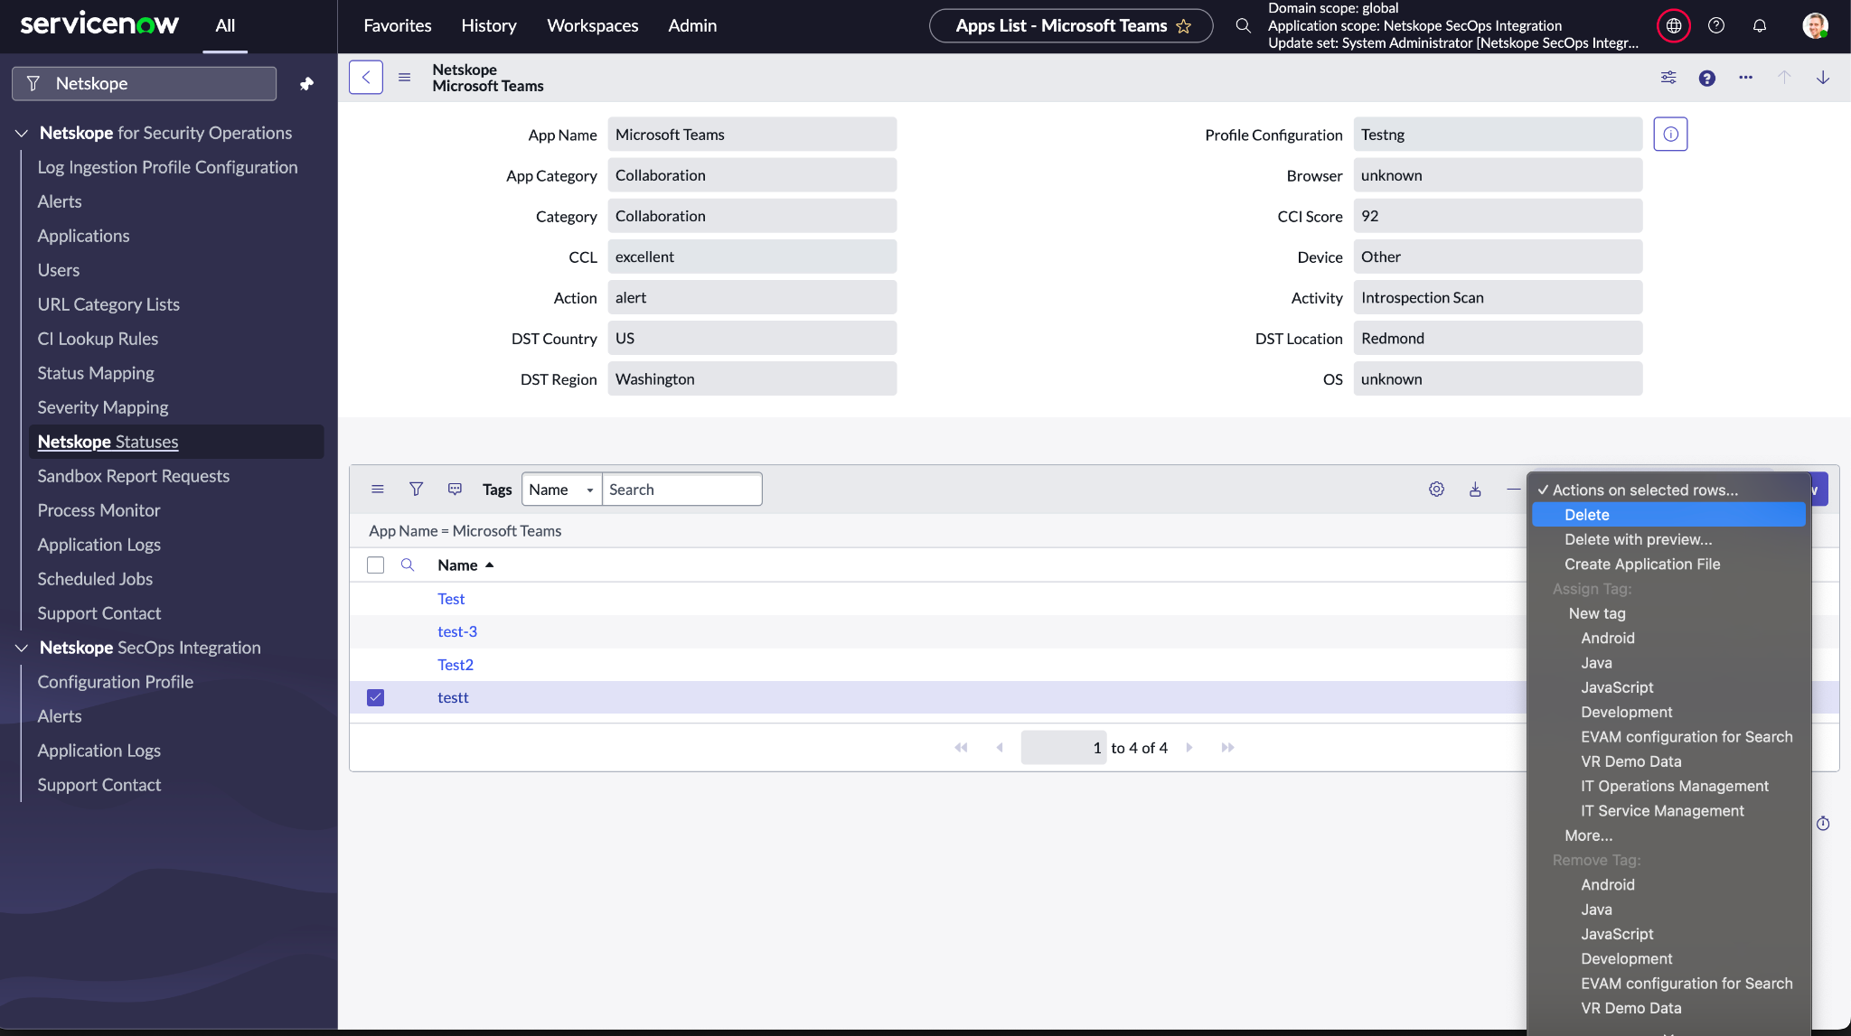Open the form help round question icon
This screenshot has height=1036, width=1851.
(x=1707, y=78)
